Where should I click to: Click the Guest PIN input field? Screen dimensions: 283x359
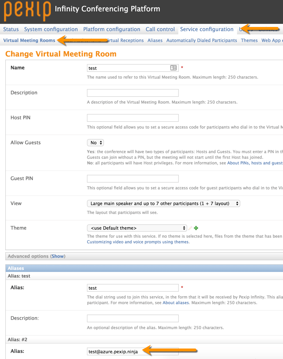133,178
